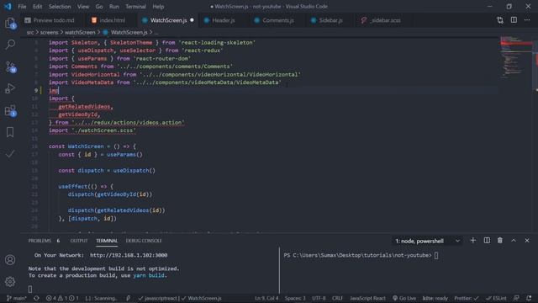Open the OUTPUT panel tab
This screenshot has height=303, width=538.
(x=79, y=241)
